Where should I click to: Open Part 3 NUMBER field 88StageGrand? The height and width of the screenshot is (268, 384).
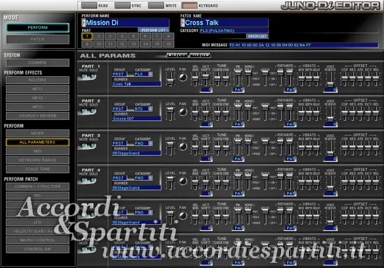[137, 153]
